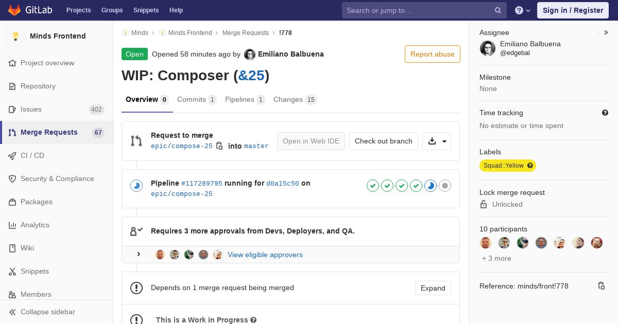This screenshot has width=618, height=324.
Task: Open Help in top navigation
Action: tap(176, 10)
